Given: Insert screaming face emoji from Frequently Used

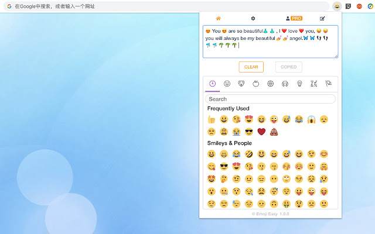Looking at the screenshot, I should click(x=311, y=119).
